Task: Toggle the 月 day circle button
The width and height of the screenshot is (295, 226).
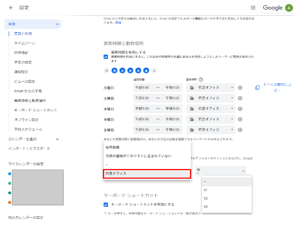Action: pyautogui.click(x=115, y=70)
